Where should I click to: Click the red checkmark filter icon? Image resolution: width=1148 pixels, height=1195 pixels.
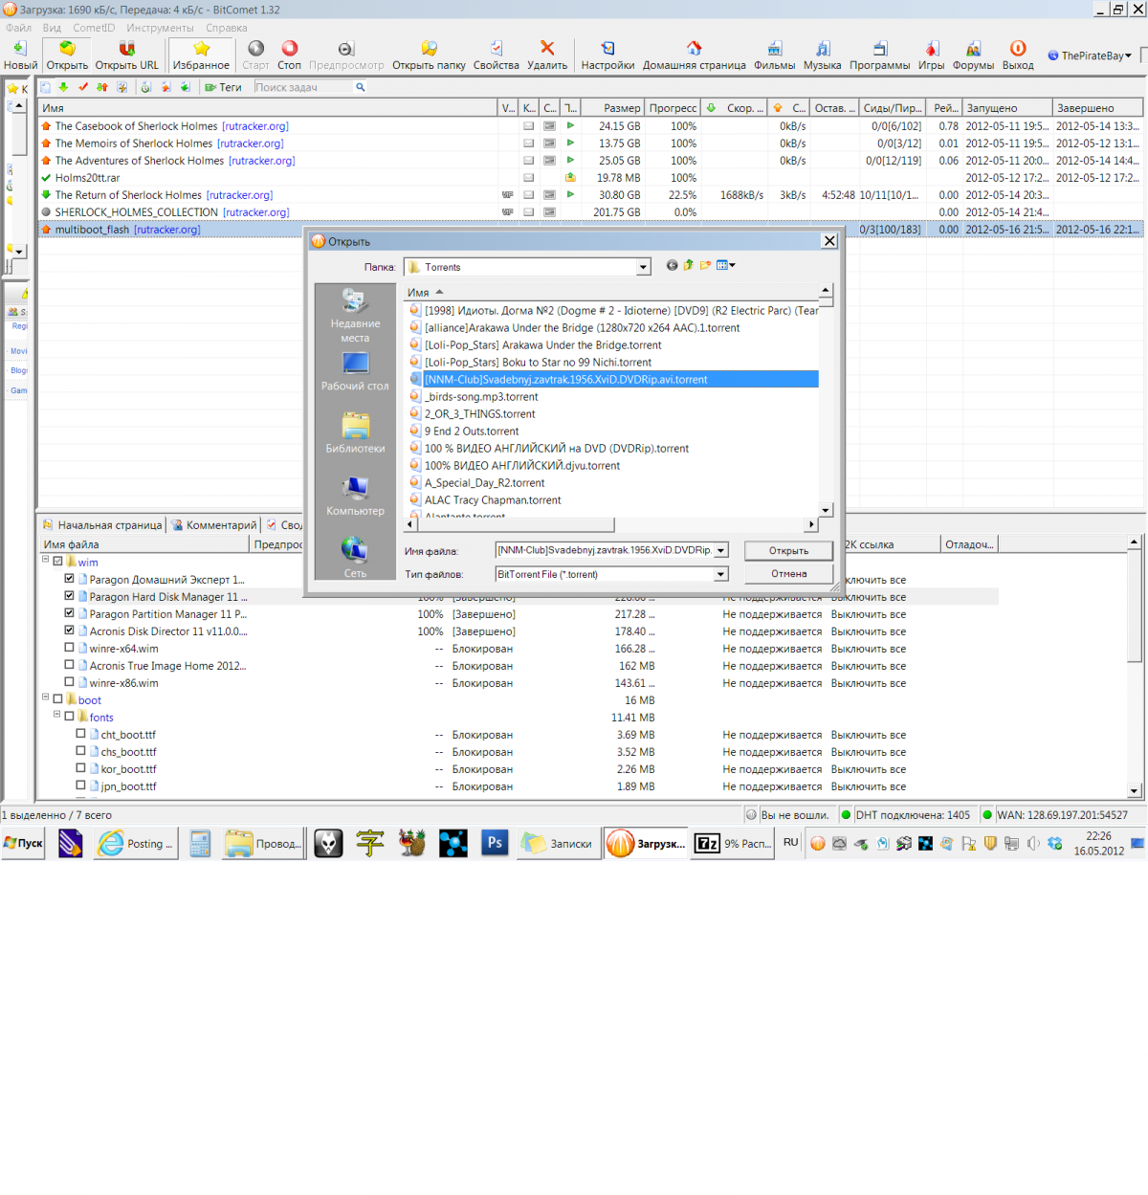pos(83,87)
